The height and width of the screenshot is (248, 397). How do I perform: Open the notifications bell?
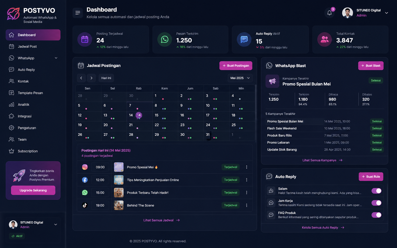click(329, 13)
